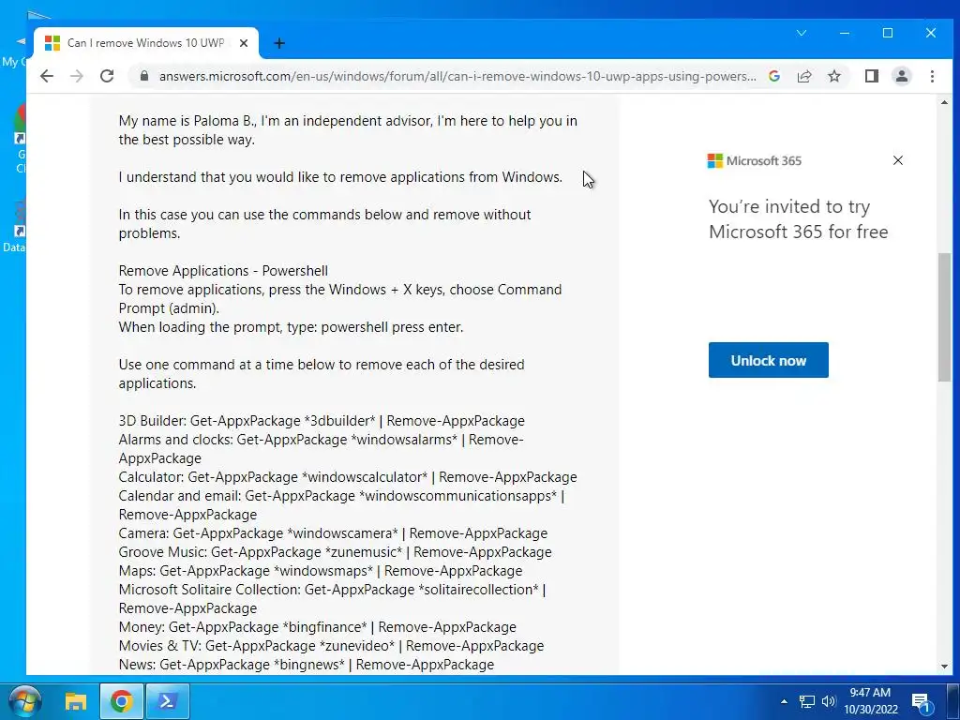Screen dimensions: 960x720
Task: Click page scrollbar down arrow
Action: pos(944,667)
